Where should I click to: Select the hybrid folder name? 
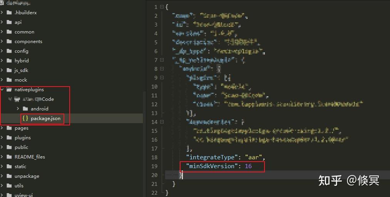point(22,61)
